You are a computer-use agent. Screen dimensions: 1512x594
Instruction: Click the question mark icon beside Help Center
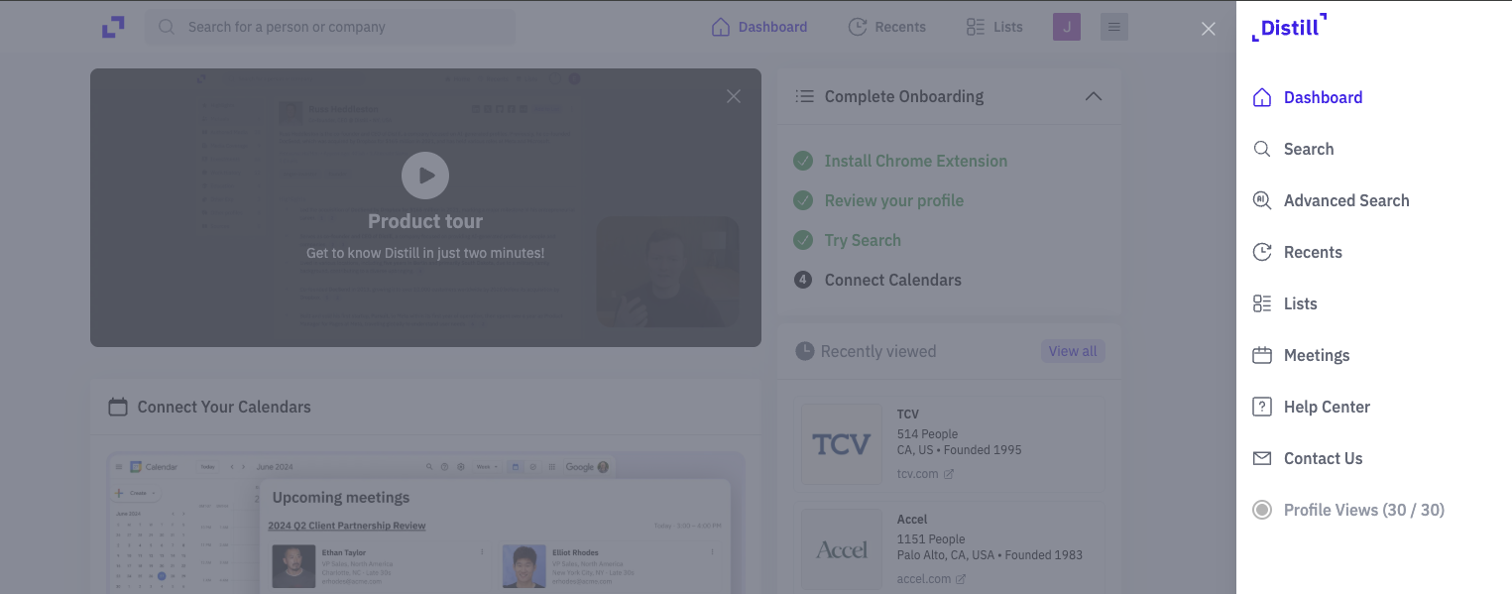(x=1262, y=407)
